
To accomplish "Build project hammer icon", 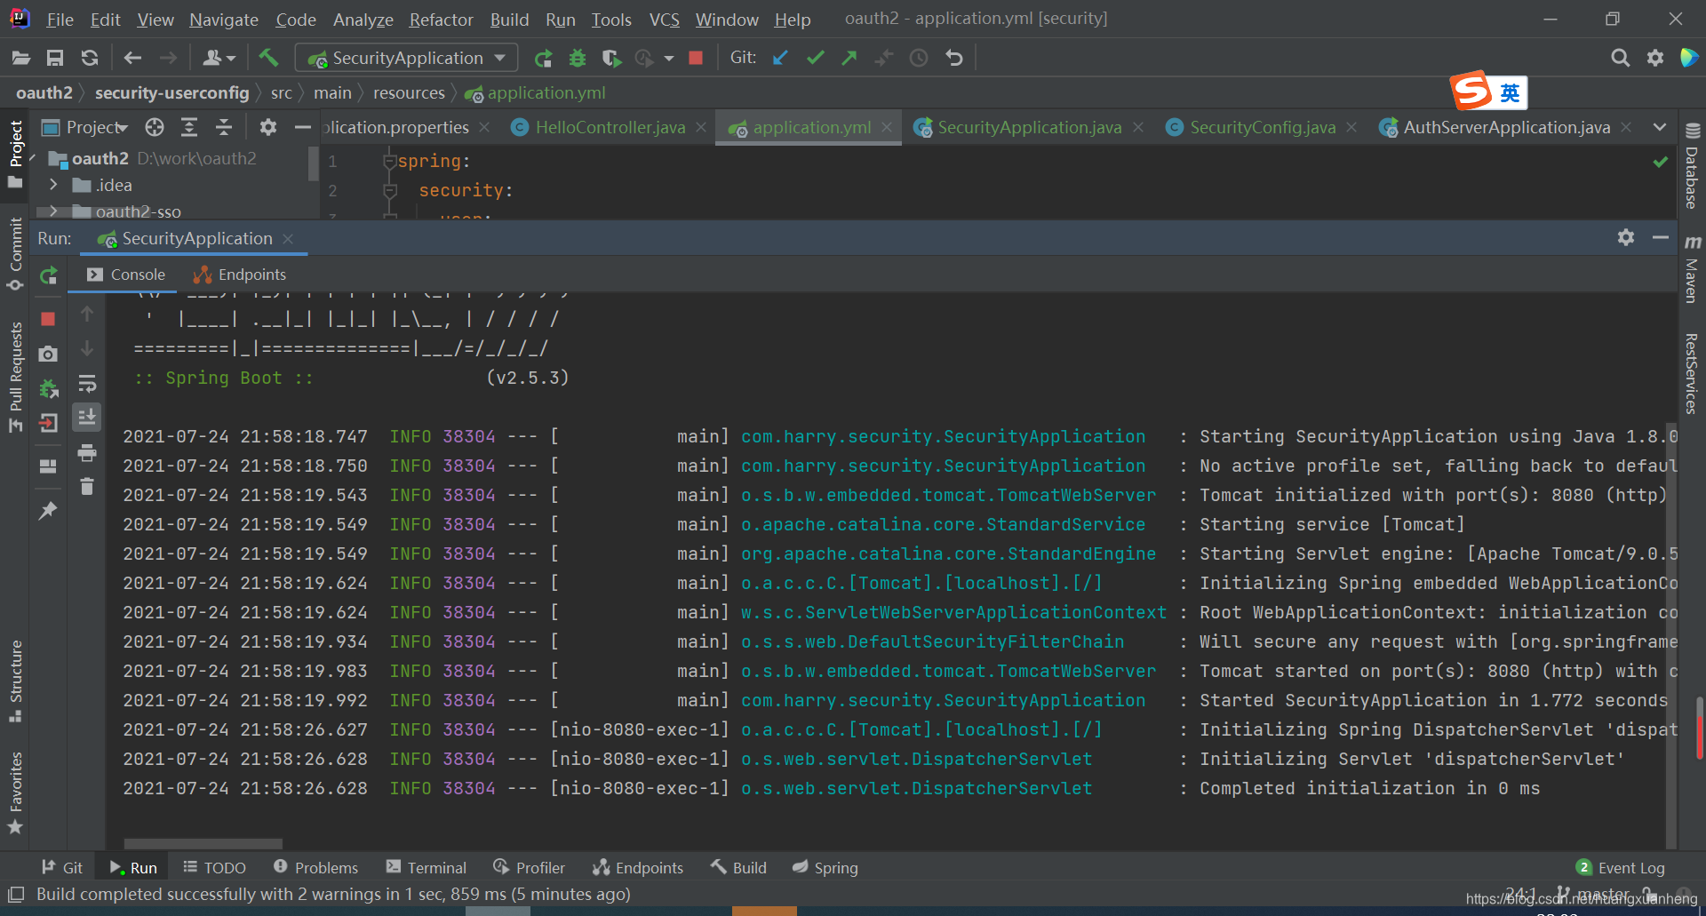I will (x=268, y=59).
